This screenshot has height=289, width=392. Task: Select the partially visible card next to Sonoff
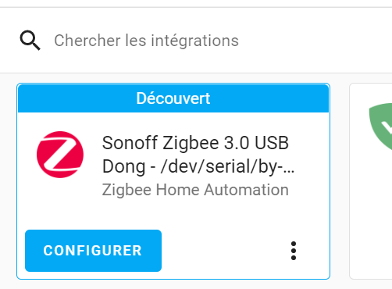(371, 181)
